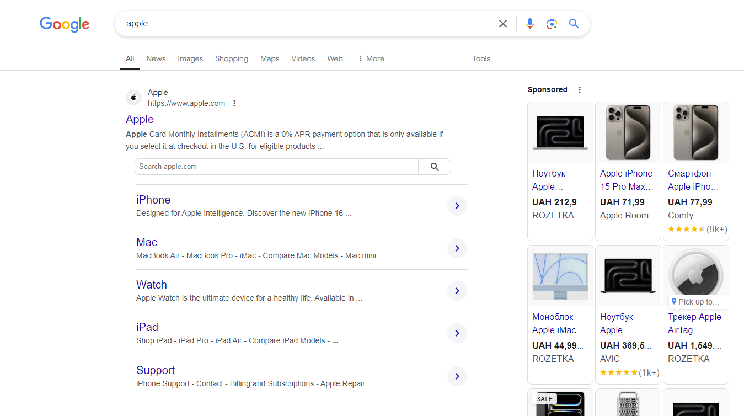Image resolution: width=744 pixels, height=416 pixels.
Task: Open the Support sitelink
Action: coord(156,370)
